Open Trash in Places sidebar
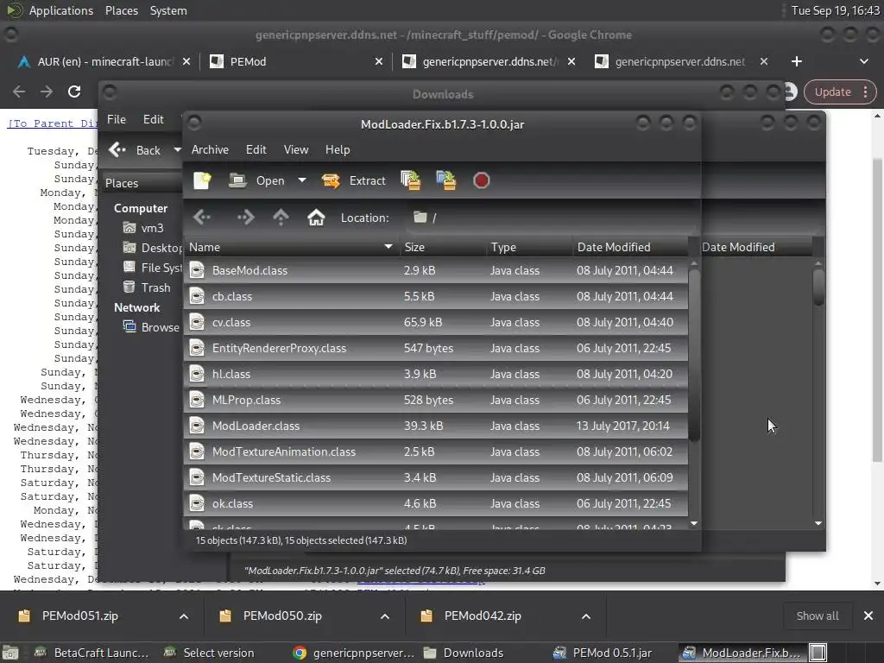 pos(147,287)
